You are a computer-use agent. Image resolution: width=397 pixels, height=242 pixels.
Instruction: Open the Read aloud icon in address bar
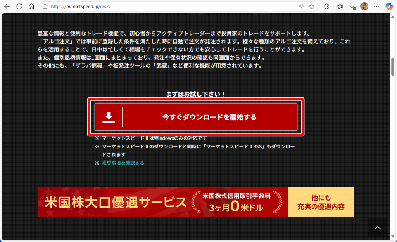point(301,7)
